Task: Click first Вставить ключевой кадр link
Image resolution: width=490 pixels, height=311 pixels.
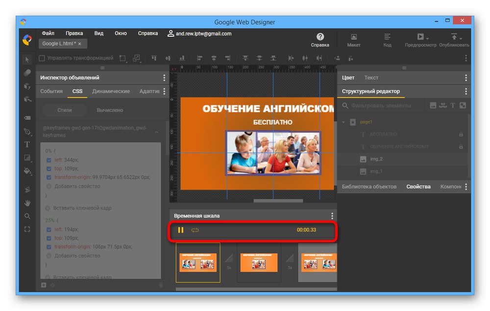Action: coord(82,208)
